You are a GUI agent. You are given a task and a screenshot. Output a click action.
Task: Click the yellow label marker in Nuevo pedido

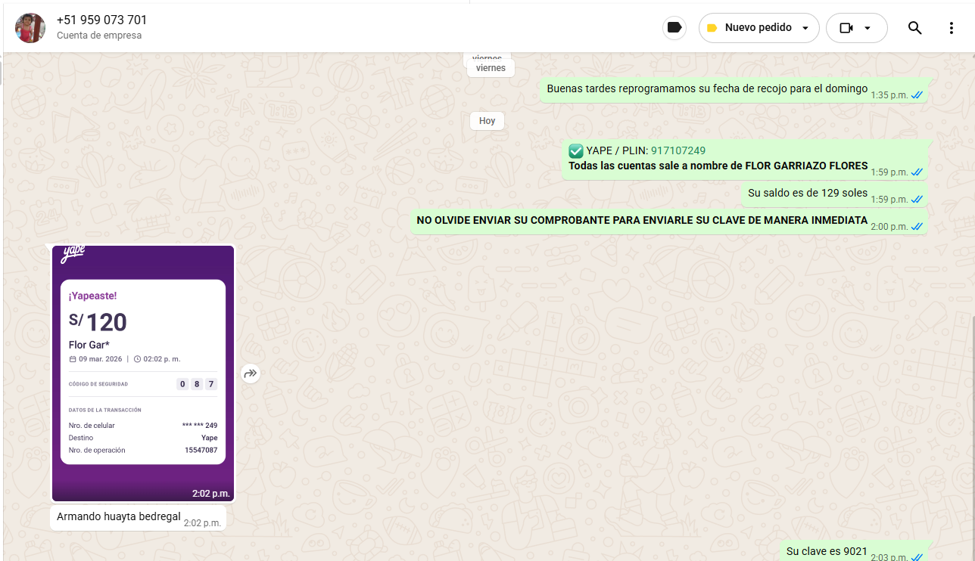tap(712, 28)
